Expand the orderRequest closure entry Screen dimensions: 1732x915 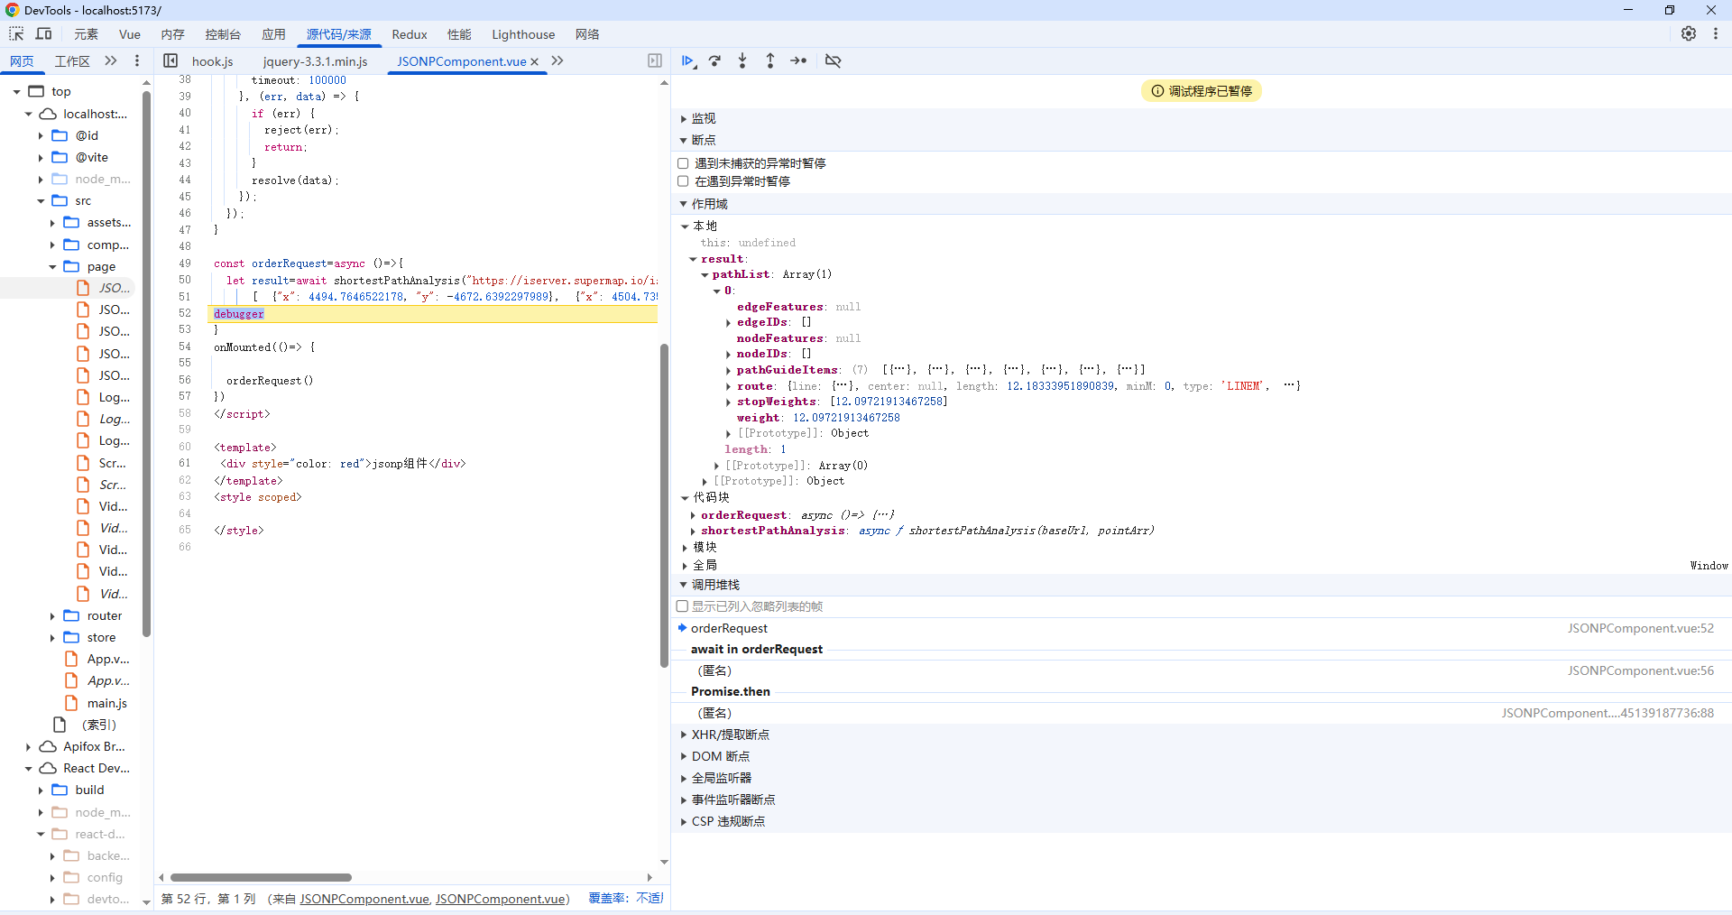[x=693, y=515]
